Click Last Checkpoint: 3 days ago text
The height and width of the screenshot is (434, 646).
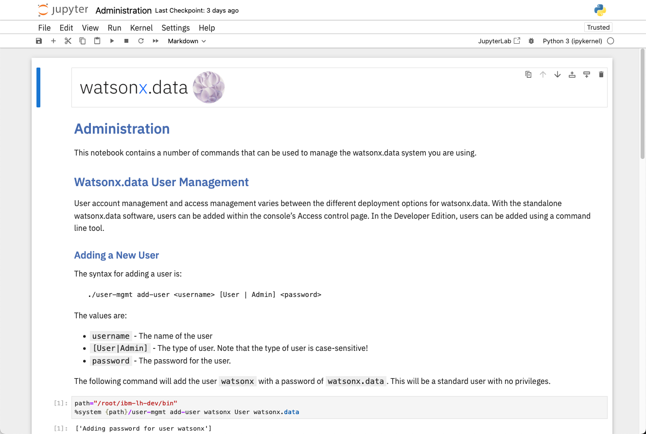[x=196, y=10]
